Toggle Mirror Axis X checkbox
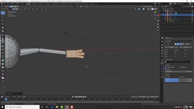Image resolution: width=194 pixels, height=109 pixels. pyautogui.click(x=166, y=52)
